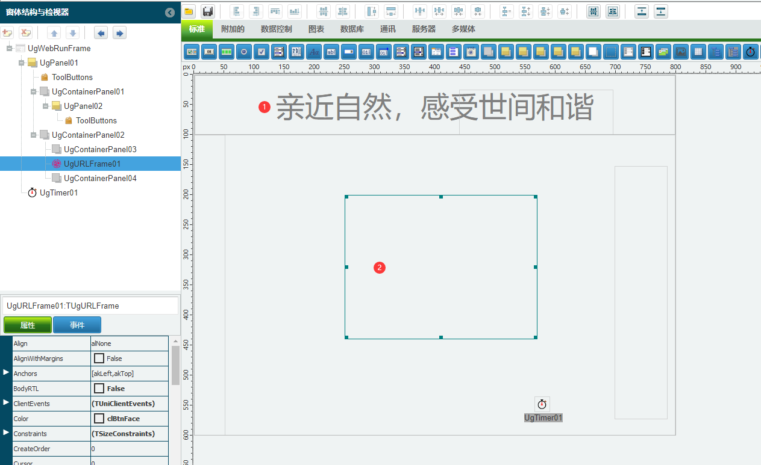Viewport: 761px width, 465px height.
Task: Expand the Anchors property row
Action: click(x=6, y=373)
